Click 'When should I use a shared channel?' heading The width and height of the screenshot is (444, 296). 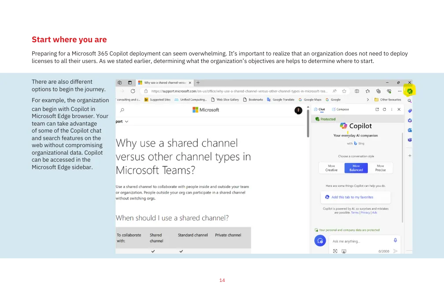172,218
